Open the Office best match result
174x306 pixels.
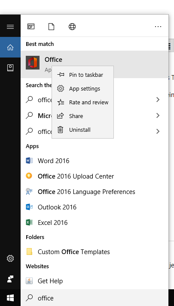pyautogui.click(x=95, y=64)
